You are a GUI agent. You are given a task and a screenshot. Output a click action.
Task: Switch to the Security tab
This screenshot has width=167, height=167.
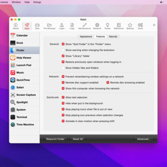[113, 37]
